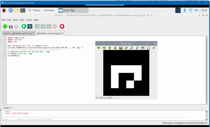Click the Step out debug icon
Screen dimensions: 210x127
pos(49,26)
